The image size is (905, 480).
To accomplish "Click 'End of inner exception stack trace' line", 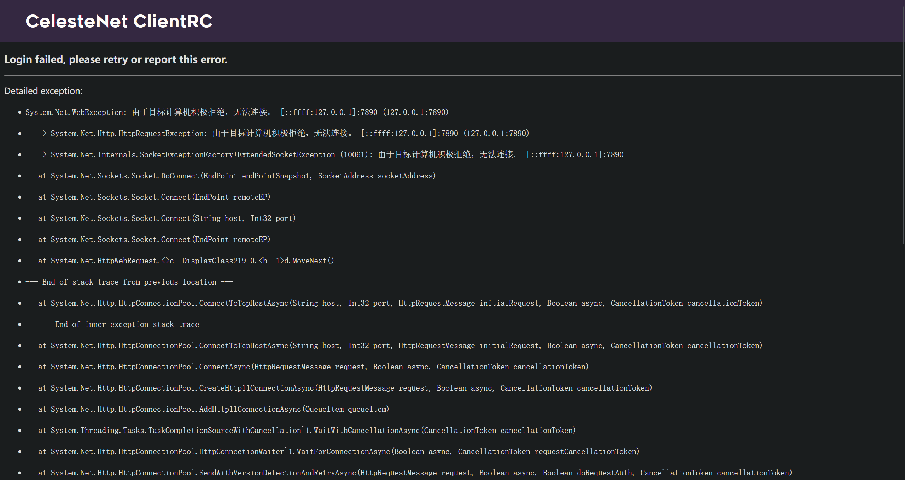I will click(x=127, y=324).
